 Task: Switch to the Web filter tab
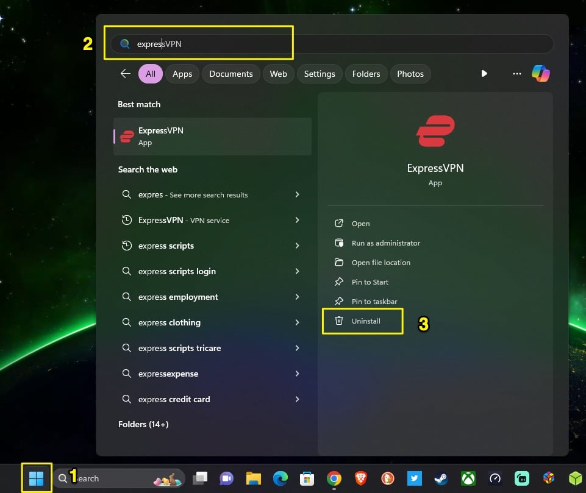pos(279,74)
